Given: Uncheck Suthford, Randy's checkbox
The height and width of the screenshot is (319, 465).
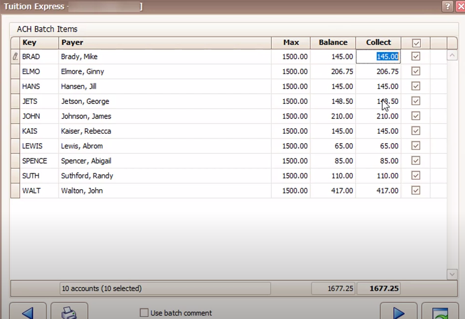Looking at the screenshot, I should (416, 175).
